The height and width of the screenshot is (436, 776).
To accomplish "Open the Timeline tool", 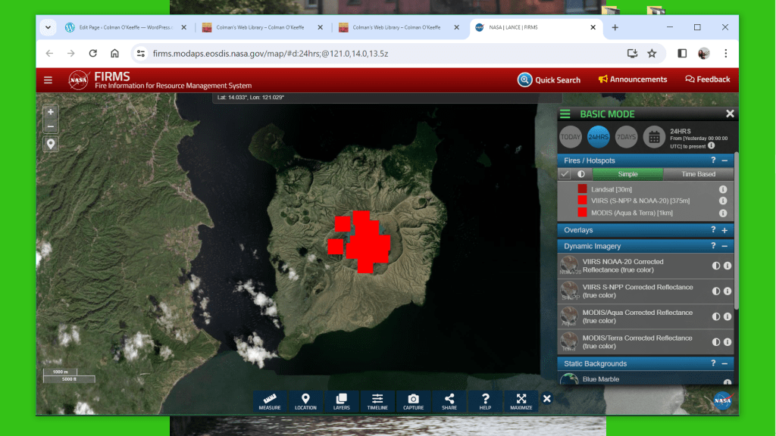I will 377,401.
